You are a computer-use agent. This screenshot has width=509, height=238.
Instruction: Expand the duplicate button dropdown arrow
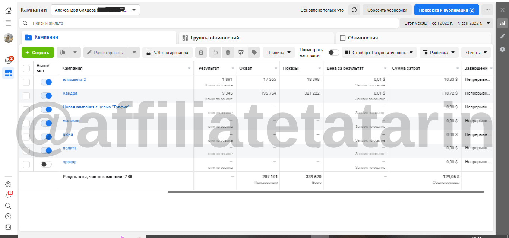coord(75,53)
